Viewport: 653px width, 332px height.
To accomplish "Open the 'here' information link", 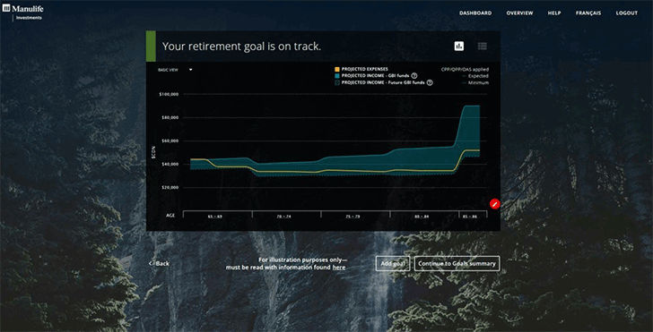I will click(x=338, y=268).
